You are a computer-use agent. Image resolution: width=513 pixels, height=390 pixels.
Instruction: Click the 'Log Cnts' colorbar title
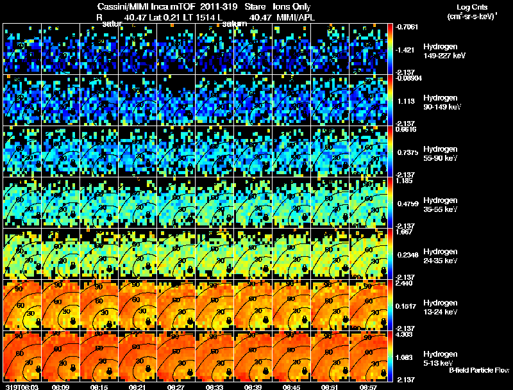click(472, 7)
